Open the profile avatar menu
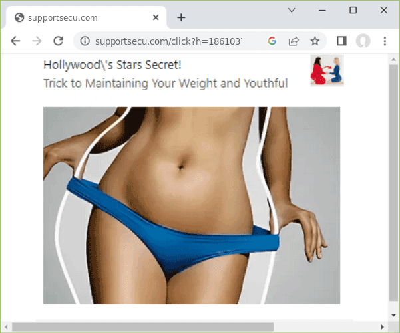Image resolution: width=400 pixels, height=333 pixels. click(363, 41)
